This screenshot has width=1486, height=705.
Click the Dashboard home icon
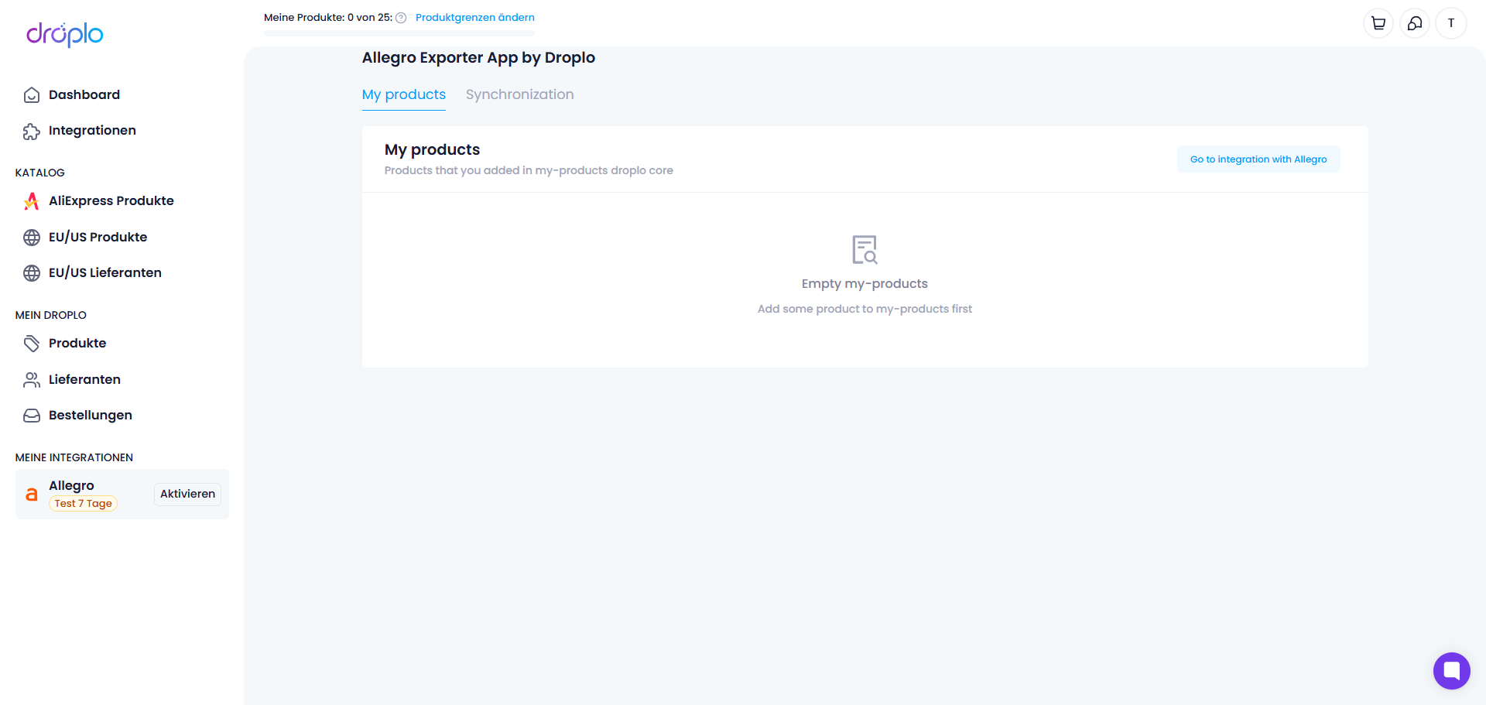pyautogui.click(x=32, y=95)
